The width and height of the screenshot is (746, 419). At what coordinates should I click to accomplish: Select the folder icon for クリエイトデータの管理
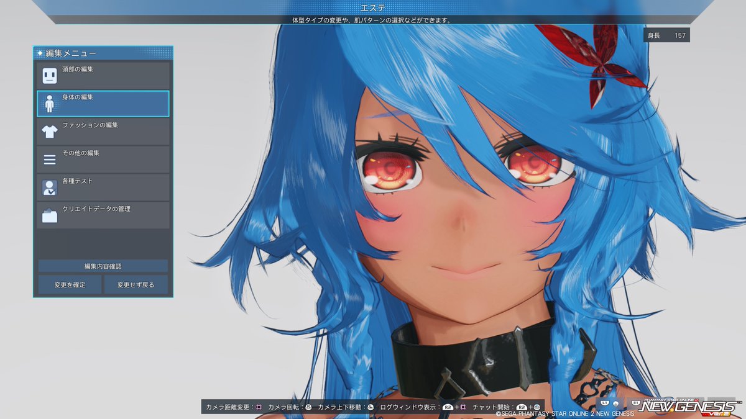(x=50, y=215)
